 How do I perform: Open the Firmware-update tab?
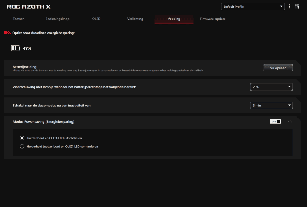click(x=213, y=19)
